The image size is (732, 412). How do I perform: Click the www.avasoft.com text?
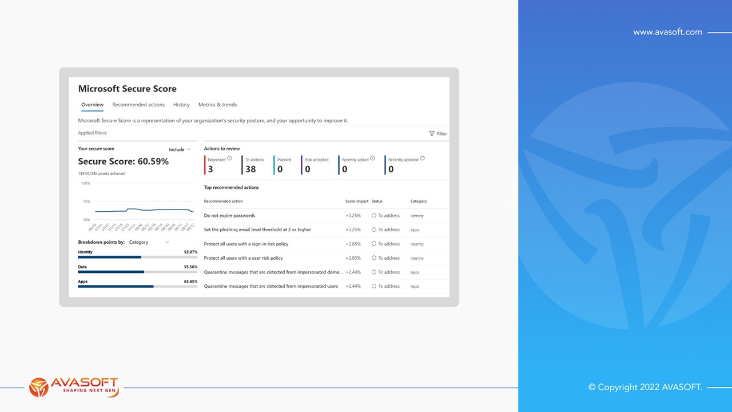(x=667, y=32)
